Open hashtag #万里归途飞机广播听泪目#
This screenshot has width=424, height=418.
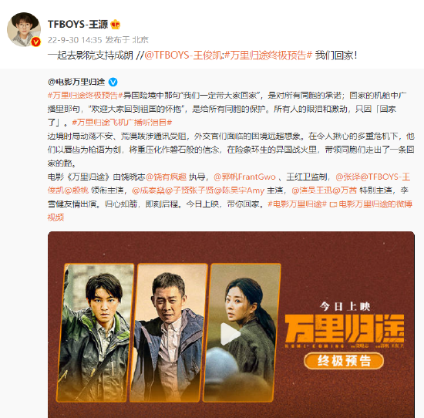(122, 123)
